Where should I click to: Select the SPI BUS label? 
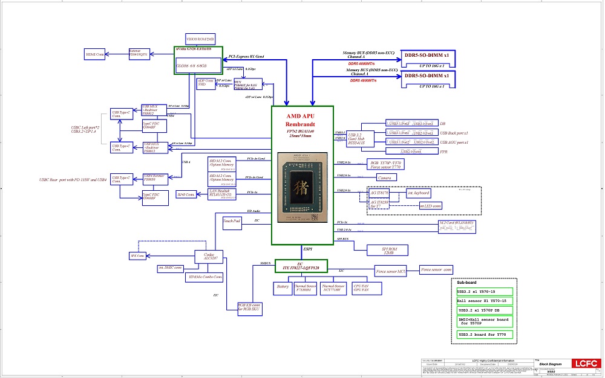pos(342,239)
